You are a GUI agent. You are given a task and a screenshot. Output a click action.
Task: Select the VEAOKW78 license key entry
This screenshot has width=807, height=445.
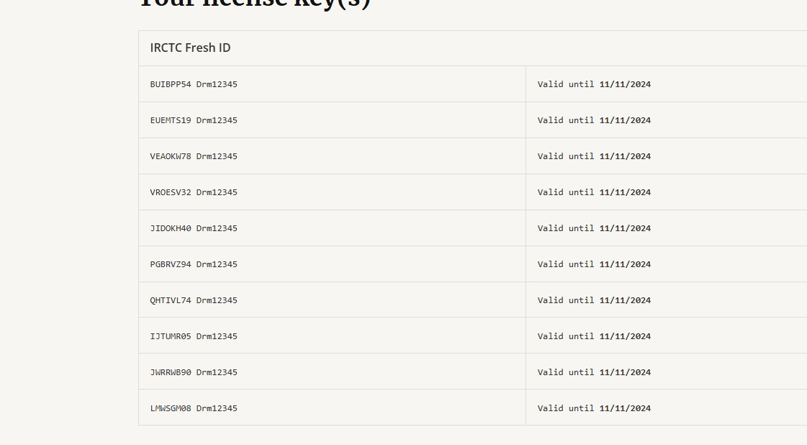pyautogui.click(x=194, y=156)
